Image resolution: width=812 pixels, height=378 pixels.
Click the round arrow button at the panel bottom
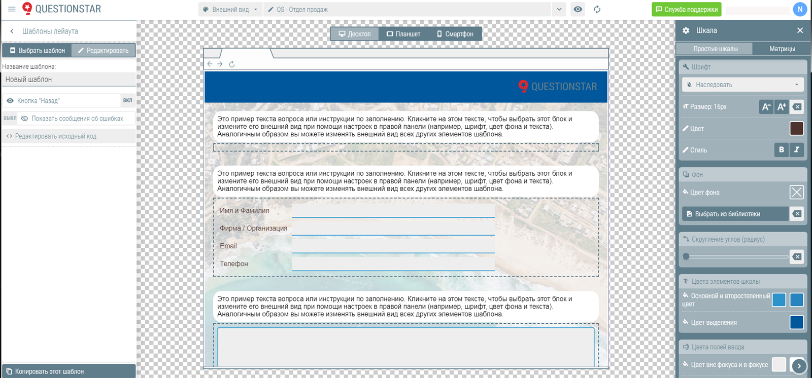point(799,366)
